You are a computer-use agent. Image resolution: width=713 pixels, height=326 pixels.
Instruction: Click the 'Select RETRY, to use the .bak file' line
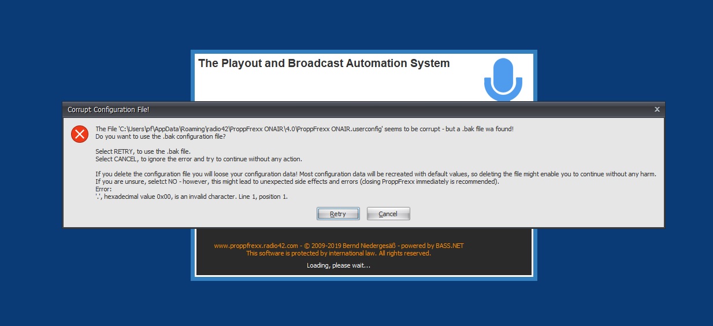click(143, 151)
